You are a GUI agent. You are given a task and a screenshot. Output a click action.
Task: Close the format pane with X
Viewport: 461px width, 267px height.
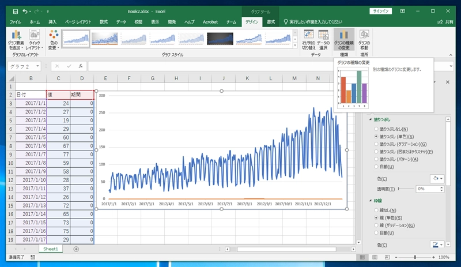tap(448, 82)
